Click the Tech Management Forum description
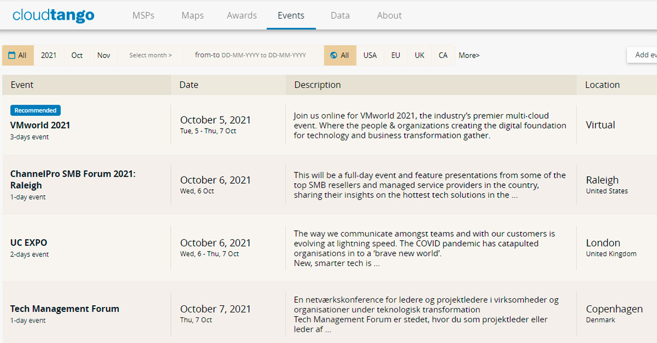Screen dimensions: 657x343 [x=427, y=315]
